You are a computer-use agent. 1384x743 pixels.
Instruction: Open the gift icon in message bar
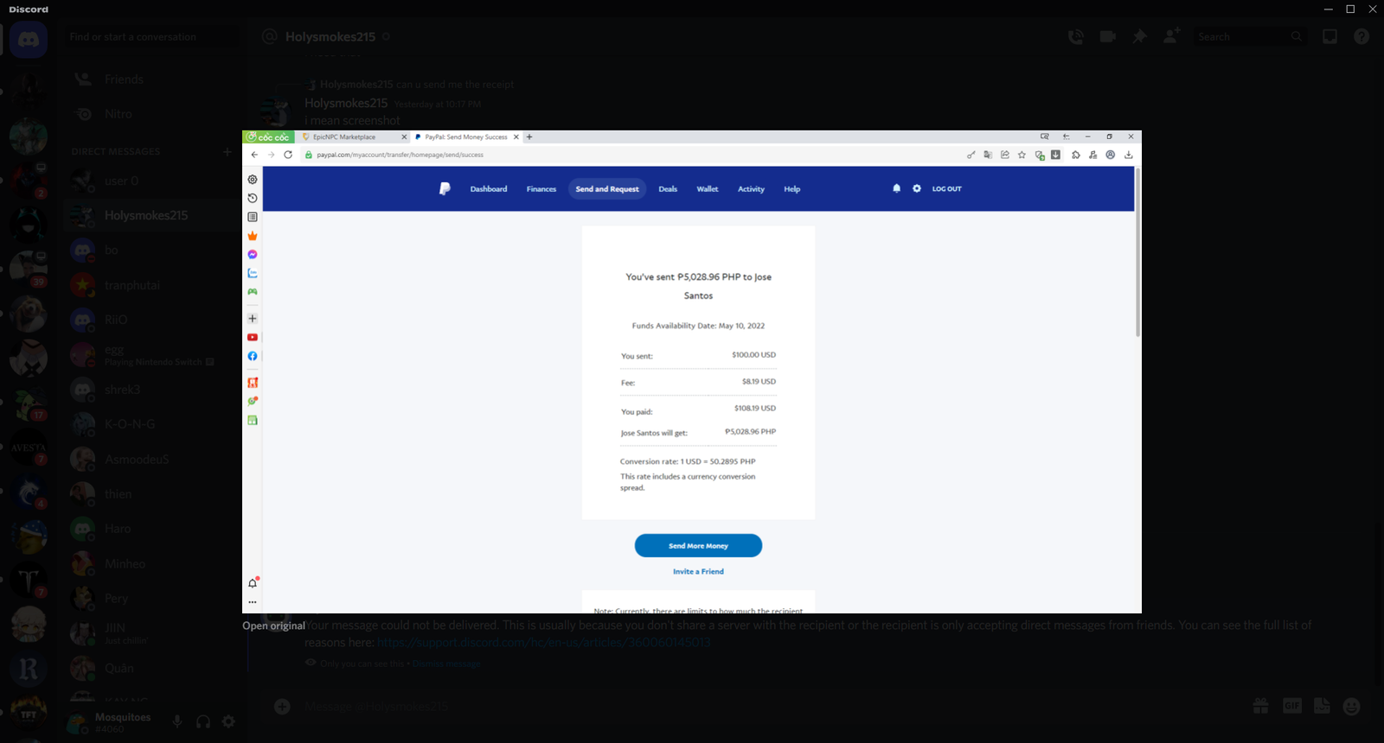coord(1260,707)
